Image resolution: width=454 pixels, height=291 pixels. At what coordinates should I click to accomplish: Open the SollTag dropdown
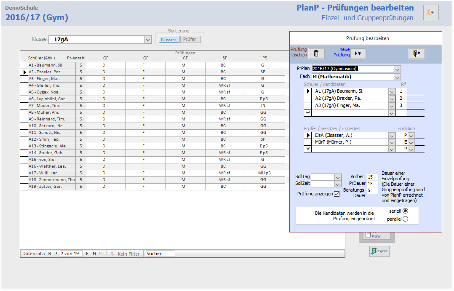338,177
